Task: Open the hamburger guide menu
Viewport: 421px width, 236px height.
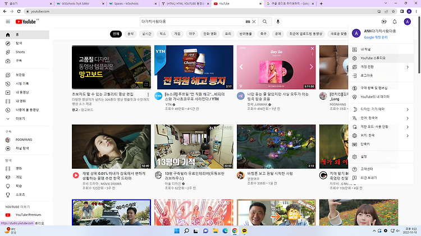Action: coord(8,21)
